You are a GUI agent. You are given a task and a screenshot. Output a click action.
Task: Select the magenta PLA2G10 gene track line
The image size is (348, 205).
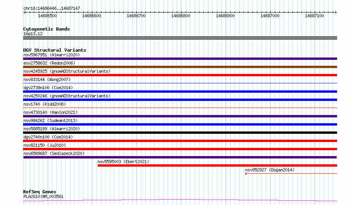(180, 200)
